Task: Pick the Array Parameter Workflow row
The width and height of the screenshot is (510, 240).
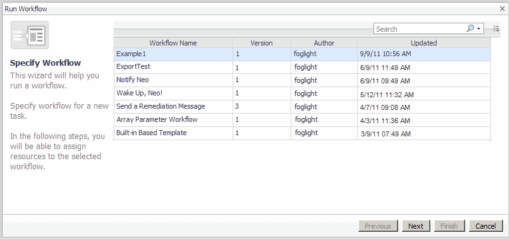Action: click(302, 120)
